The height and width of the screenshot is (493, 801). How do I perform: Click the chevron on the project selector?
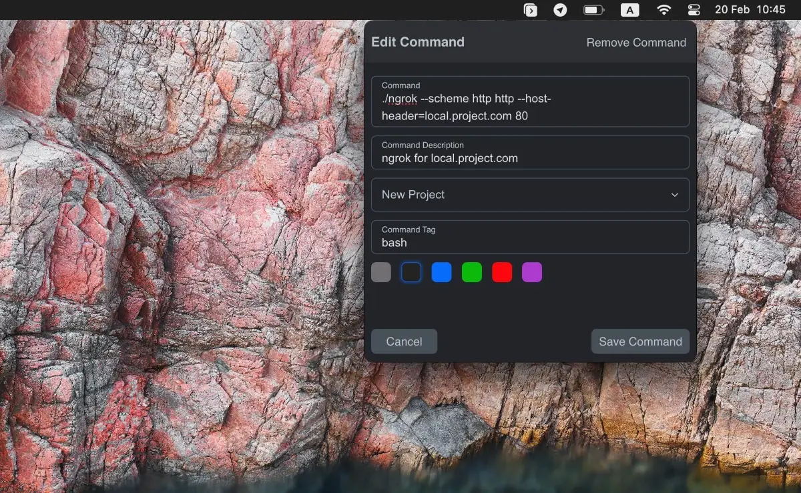point(676,194)
